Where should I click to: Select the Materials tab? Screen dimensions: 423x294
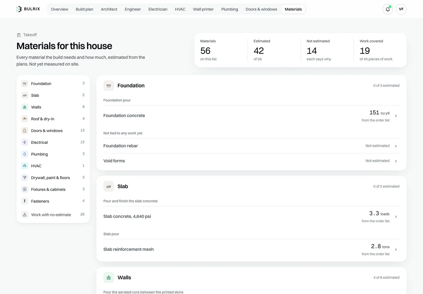(x=293, y=9)
